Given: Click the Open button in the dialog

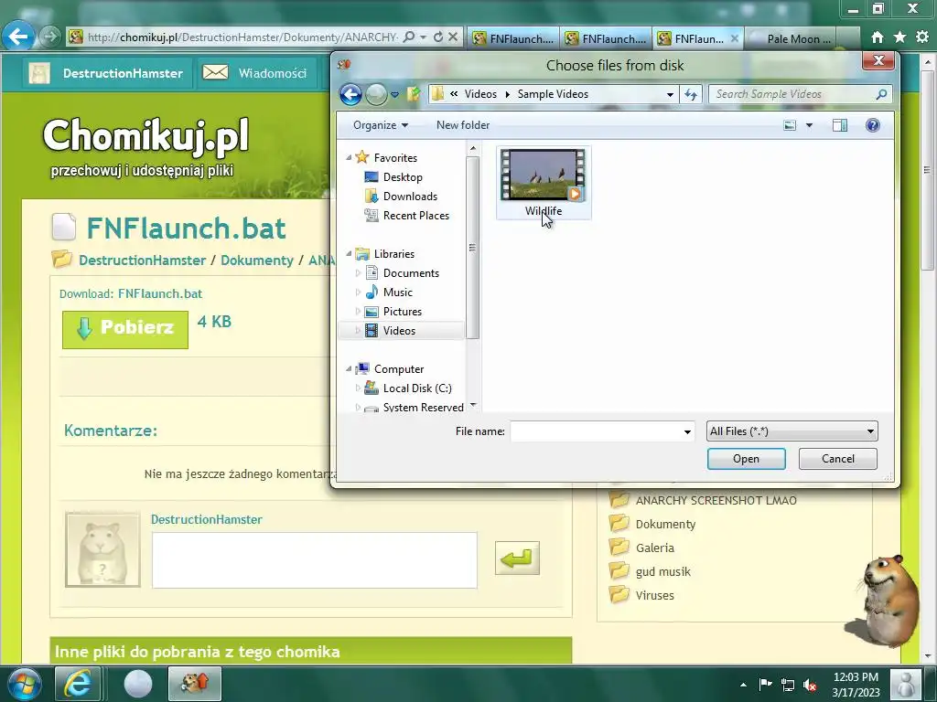Looking at the screenshot, I should [x=746, y=459].
